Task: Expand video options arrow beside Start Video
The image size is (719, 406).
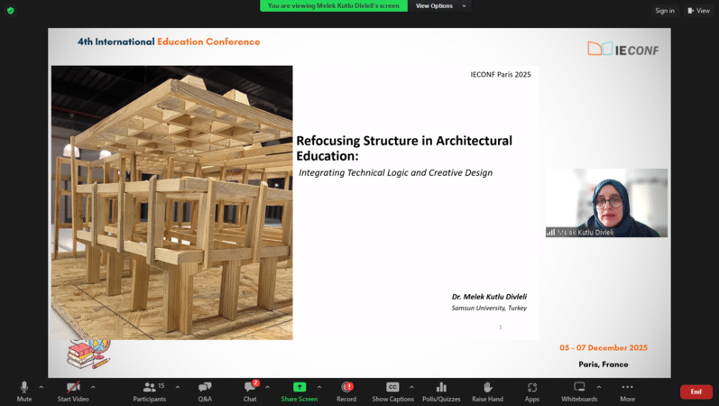Action: coord(93,386)
